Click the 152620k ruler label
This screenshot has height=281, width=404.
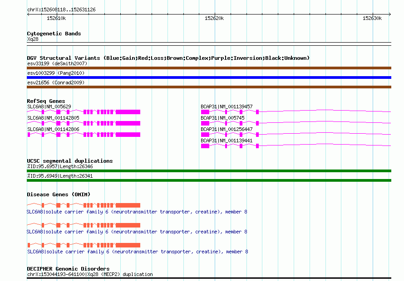tap(214, 18)
